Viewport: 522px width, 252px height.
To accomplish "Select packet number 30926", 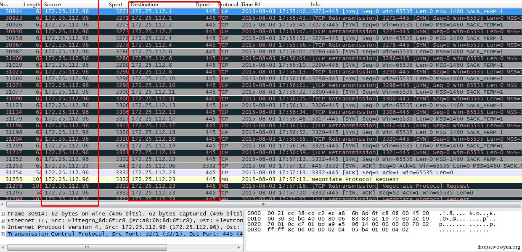I will (261, 25).
